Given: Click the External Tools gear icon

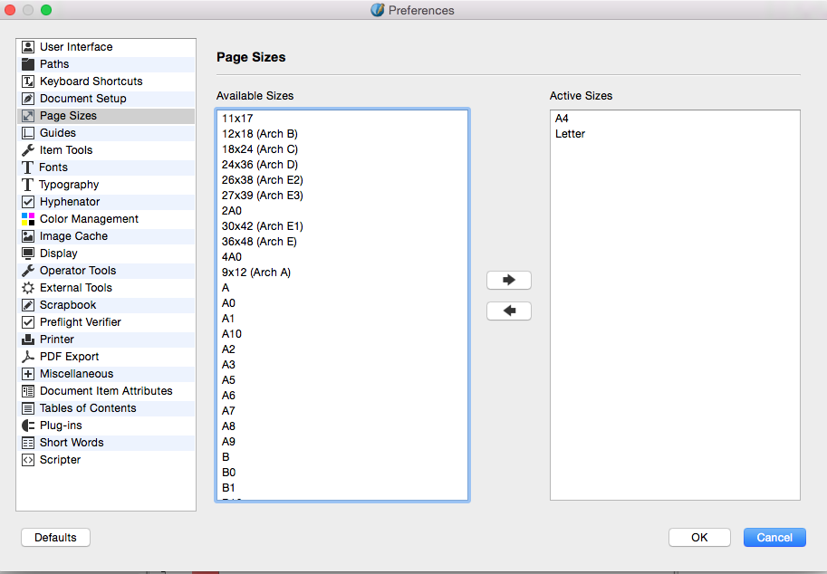Looking at the screenshot, I should pyautogui.click(x=28, y=288).
